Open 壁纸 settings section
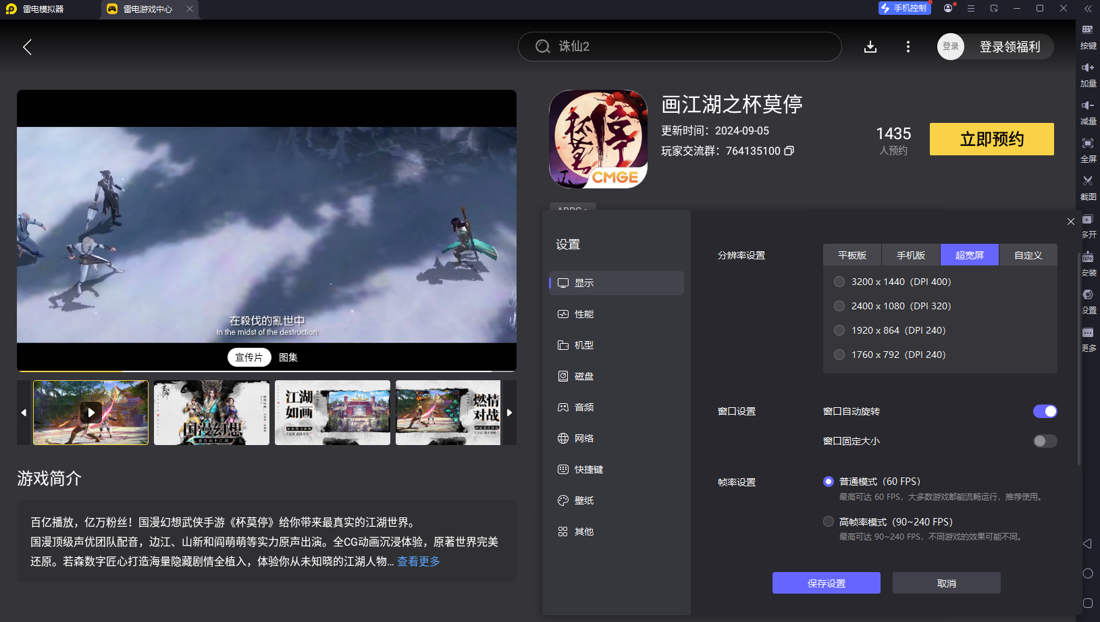The image size is (1100, 622). pos(617,500)
